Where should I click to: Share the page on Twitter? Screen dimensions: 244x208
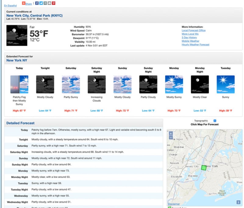pos(41,3)
